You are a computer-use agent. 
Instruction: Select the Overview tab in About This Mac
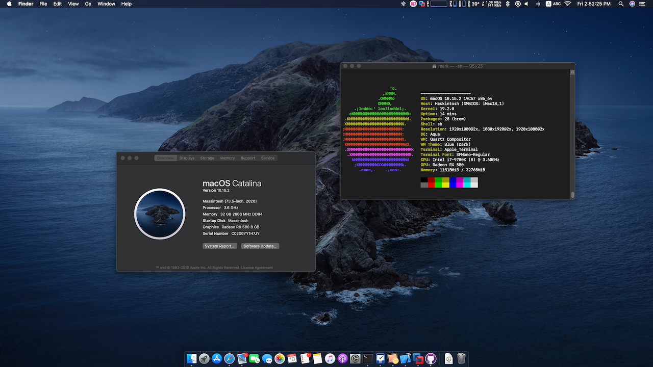(x=165, y=158)
